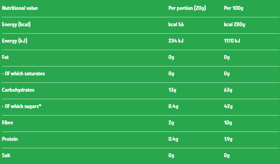This screenshot has width=280, height=164.
Task: Click the '63g' carbohydrates per 100g value
Action: (228, 90)
